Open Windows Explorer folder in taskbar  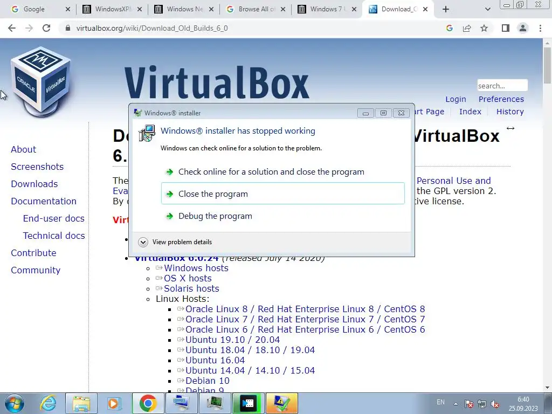coord(81,403)
